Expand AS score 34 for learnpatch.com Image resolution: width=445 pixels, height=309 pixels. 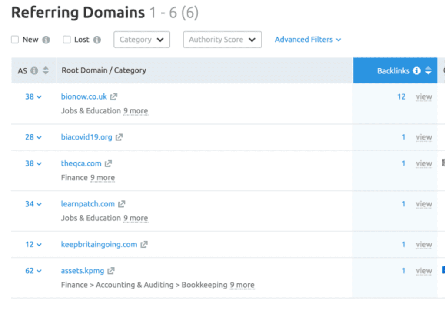pos(33,204)
